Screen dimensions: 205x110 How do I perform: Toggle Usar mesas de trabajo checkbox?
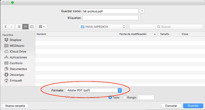coord(67,98)
